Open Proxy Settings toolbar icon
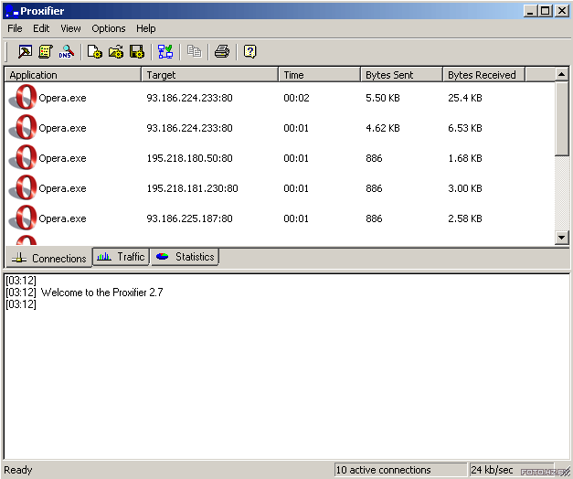This screenshot has width=573, height=479. coord(25,51)
